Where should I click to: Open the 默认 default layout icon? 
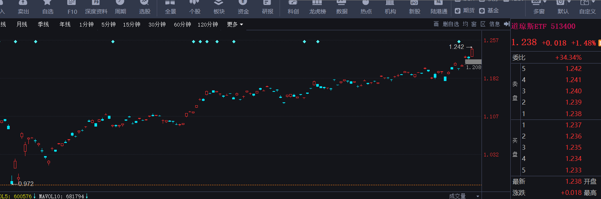click(x=563, y=7)
